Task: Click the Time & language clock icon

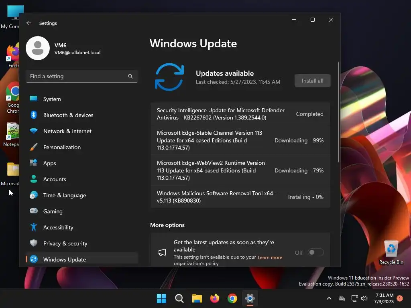Action: (34, 195)
